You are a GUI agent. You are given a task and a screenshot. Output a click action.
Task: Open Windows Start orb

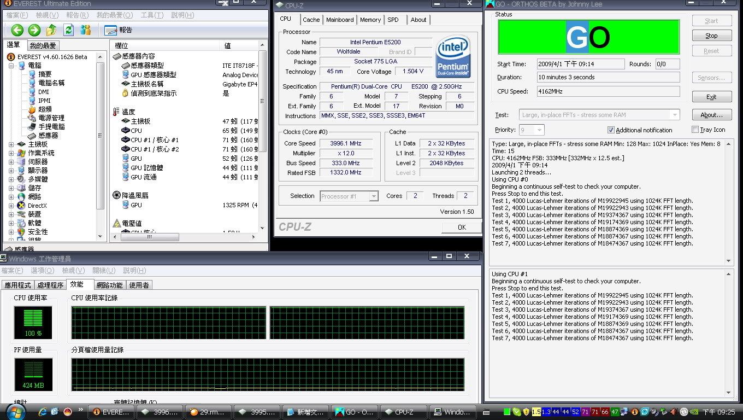click(15, 411)
